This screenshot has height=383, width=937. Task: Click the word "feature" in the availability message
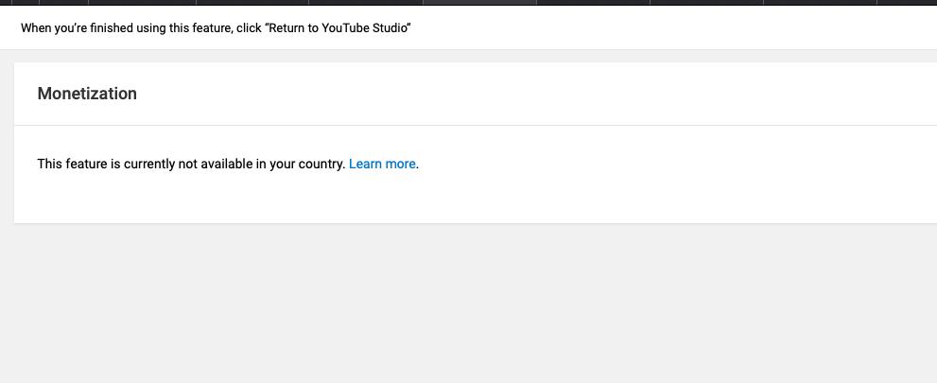[85, 164]
